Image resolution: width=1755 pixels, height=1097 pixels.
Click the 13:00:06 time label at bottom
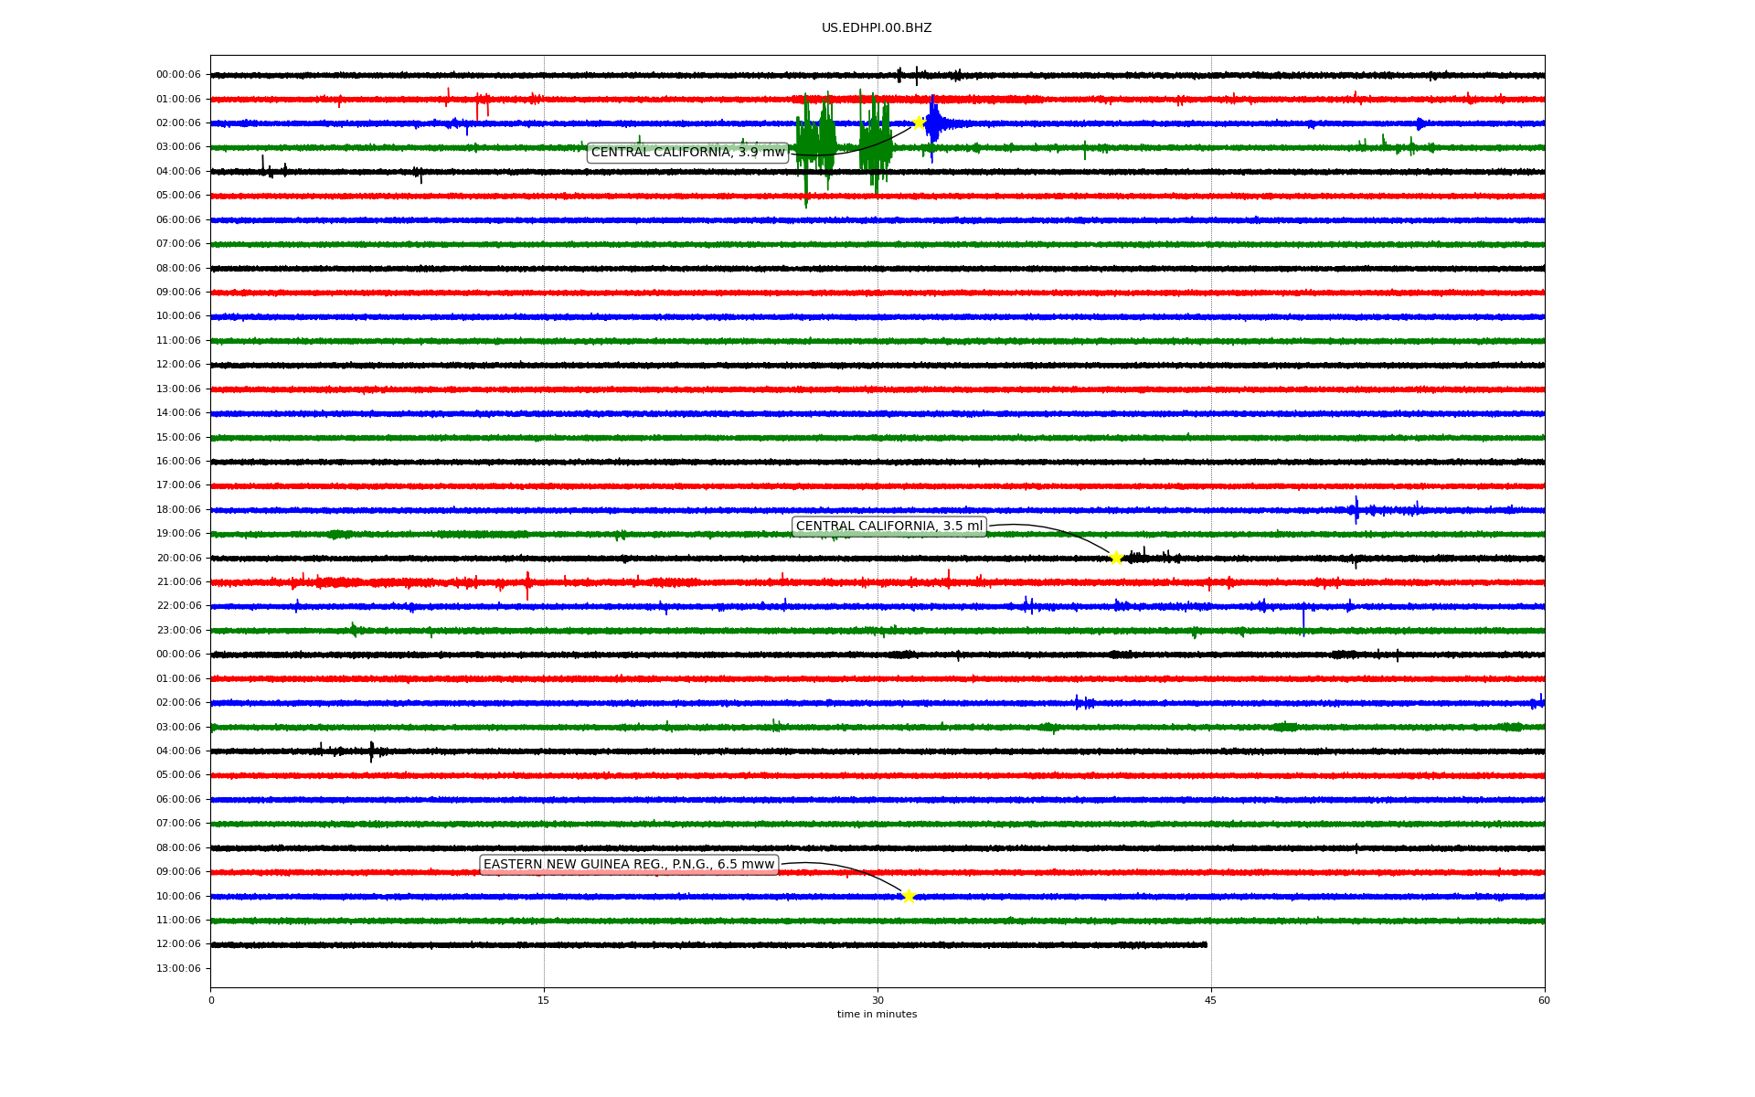(x=178, y=968)
